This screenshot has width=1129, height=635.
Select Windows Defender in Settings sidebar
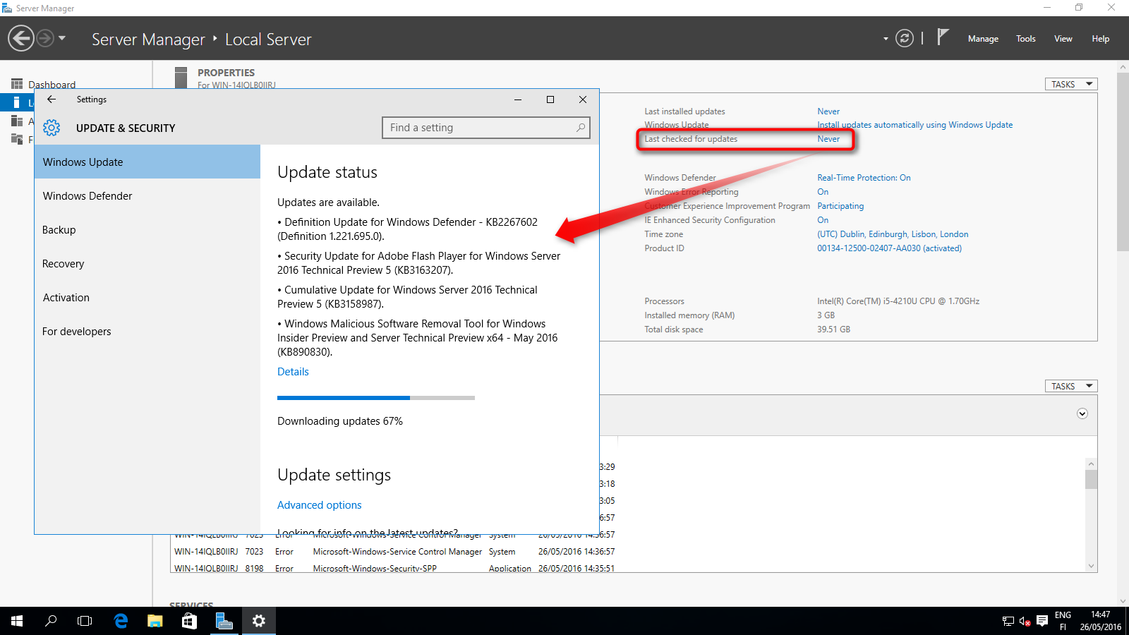click(147, 196)
